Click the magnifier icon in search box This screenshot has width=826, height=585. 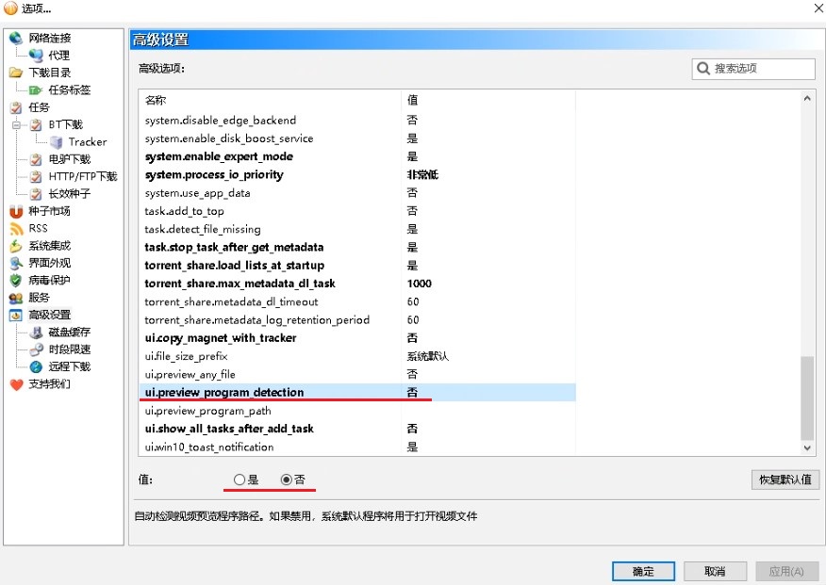coord(703,69)
